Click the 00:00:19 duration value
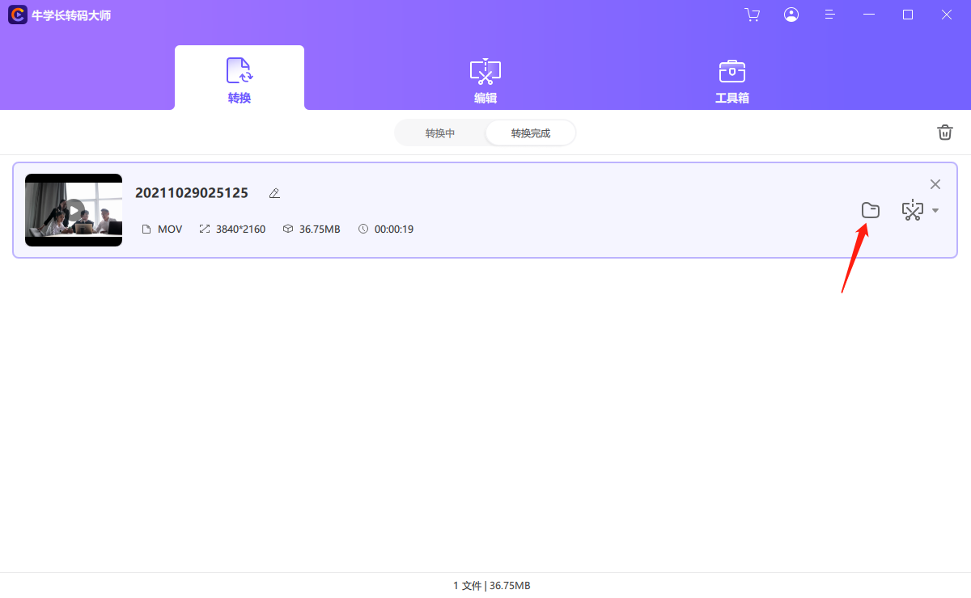Viewport: 971px width, 598px height. point(394,230)
